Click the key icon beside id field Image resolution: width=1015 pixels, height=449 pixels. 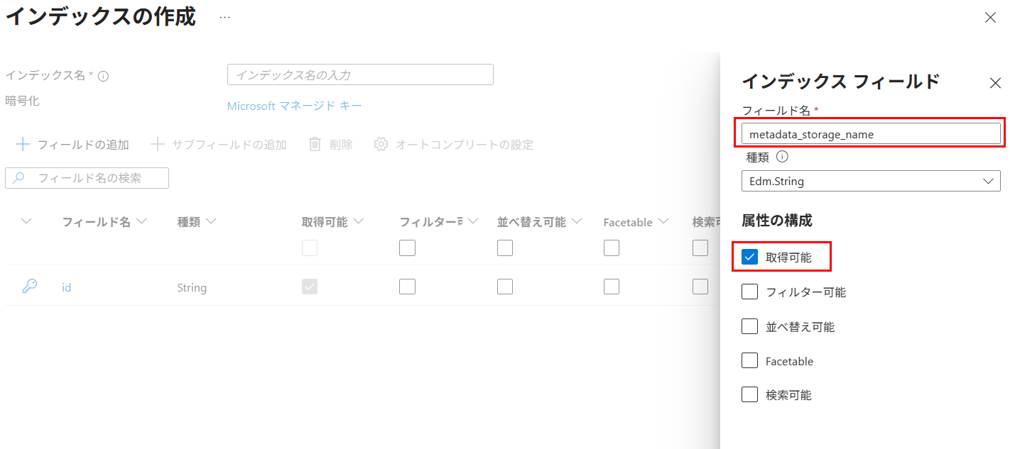[x=30, y=287]
